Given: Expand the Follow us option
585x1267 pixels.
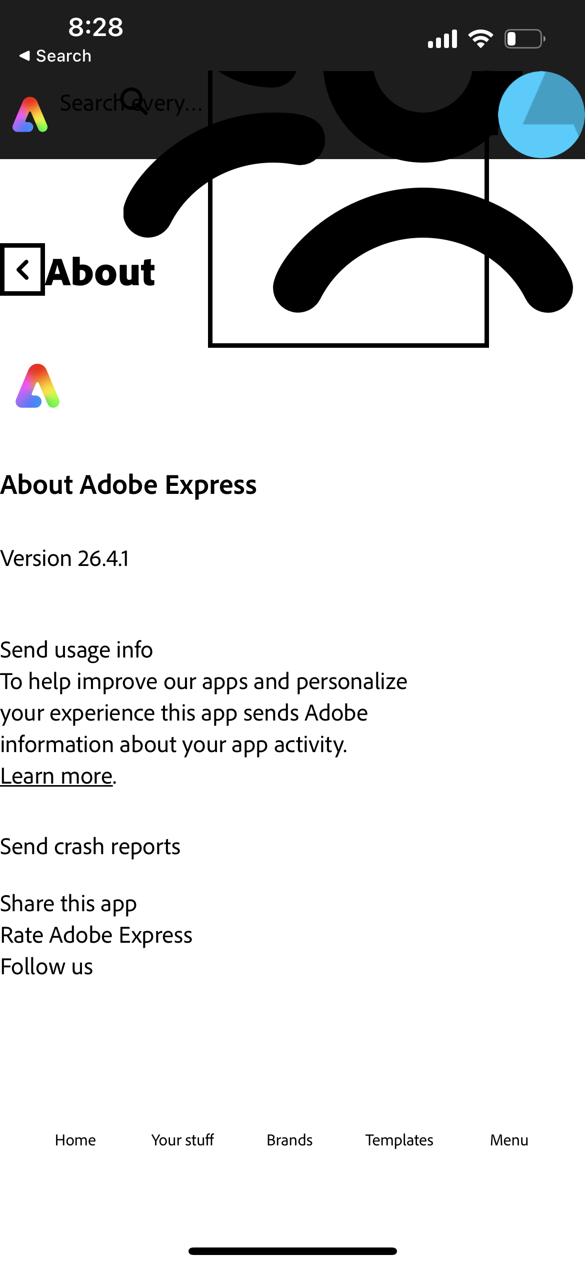Looking at the screenshot, I should click(46, 967).
